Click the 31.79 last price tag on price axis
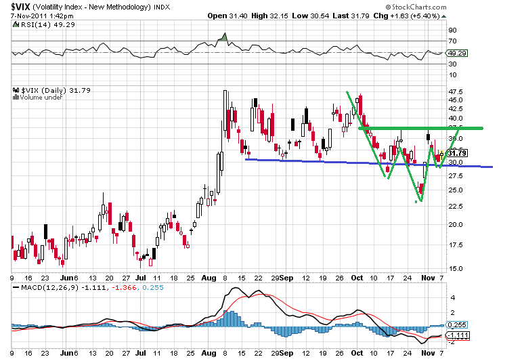Viewport: 524px width, 359px height. point(457,153)
